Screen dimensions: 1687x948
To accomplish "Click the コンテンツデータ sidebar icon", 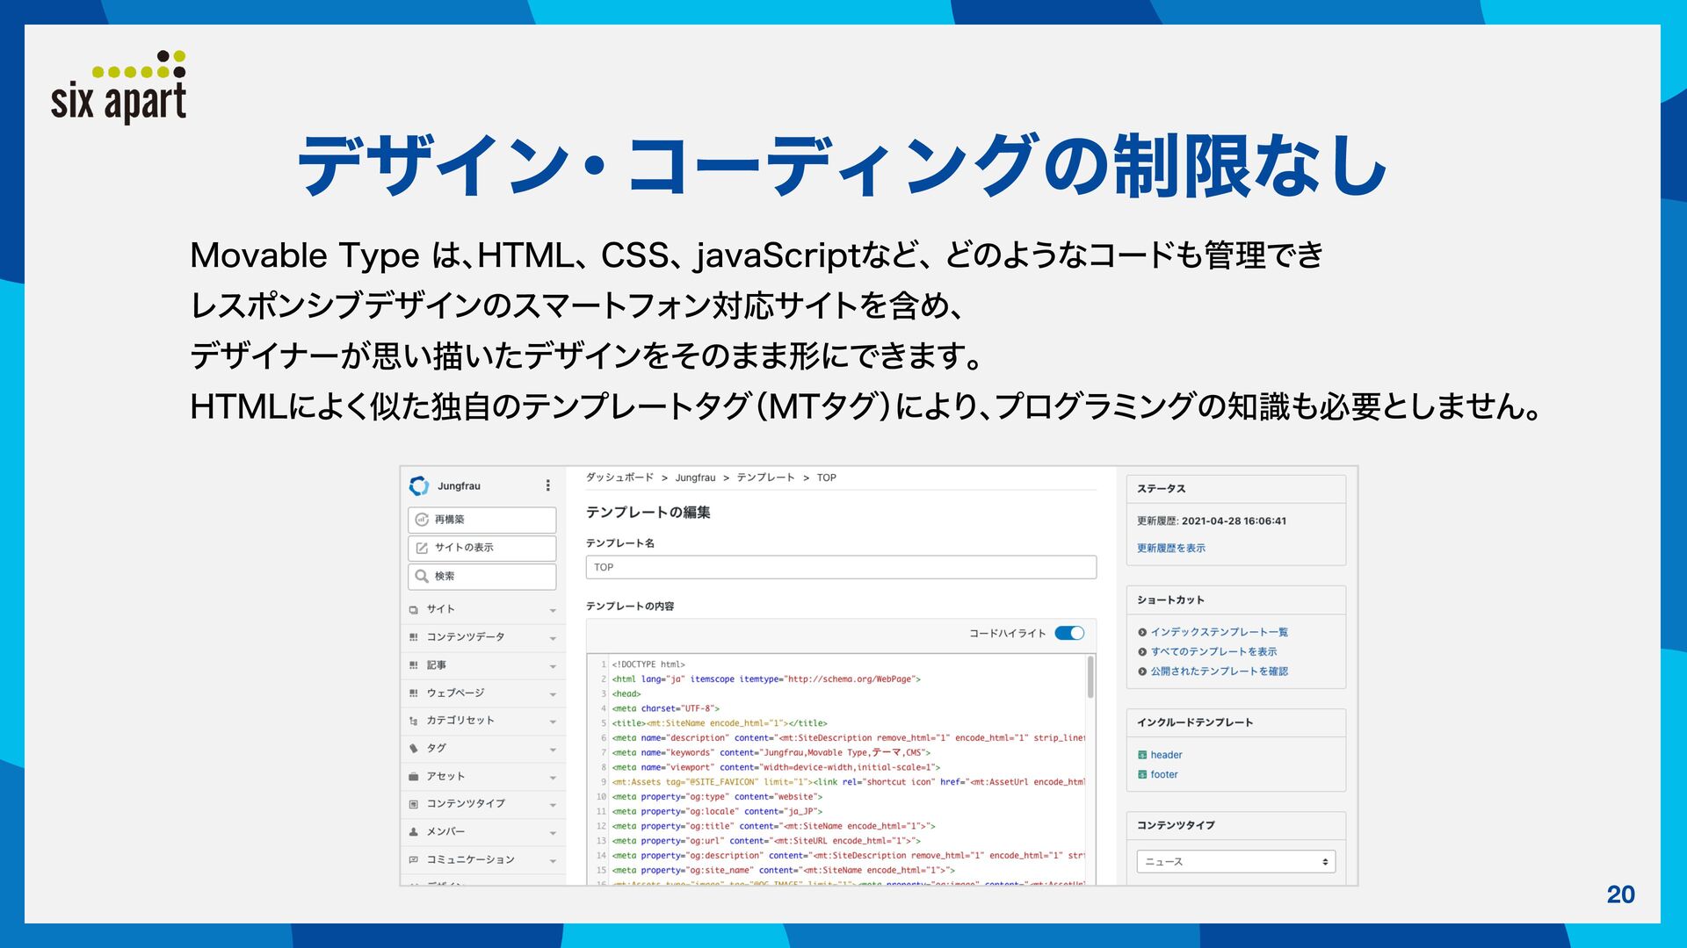I will [x=413, y=637].
